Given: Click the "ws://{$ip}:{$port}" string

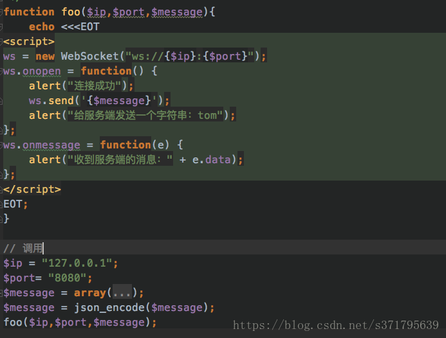Looking at the screenshot, I should pos(190,57).
